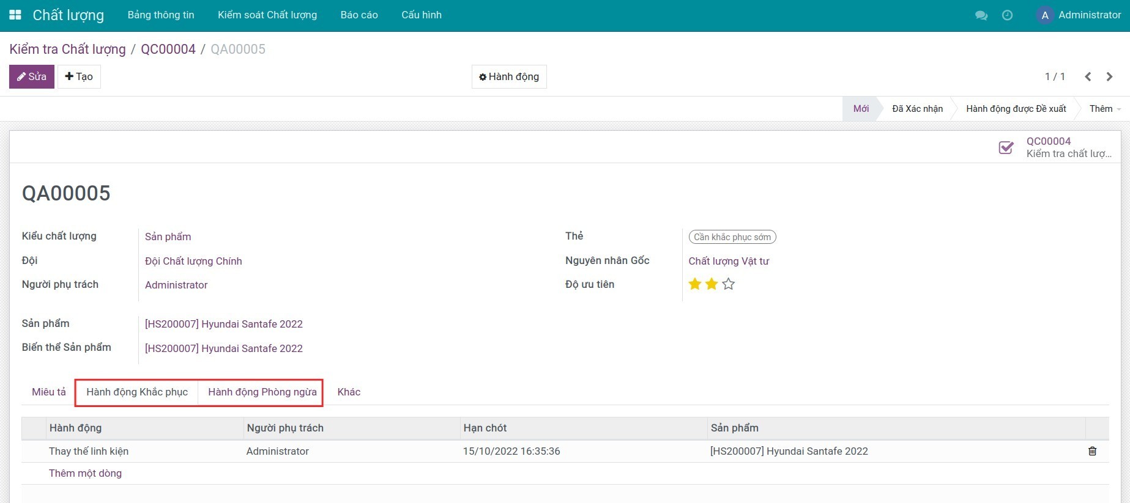Go to previous record arrow
The height and width of the screenshot is (503, 1130).
pyautogui.click(x=1088, y=76)
